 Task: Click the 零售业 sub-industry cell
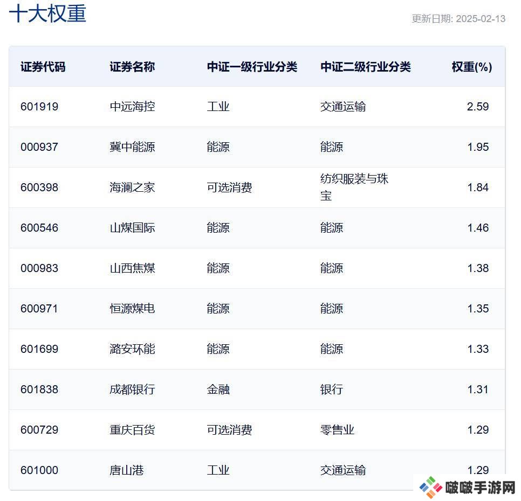(x=337, y=430)
